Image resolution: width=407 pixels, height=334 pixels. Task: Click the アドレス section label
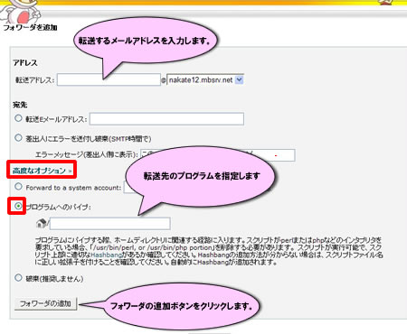[x=25, y=63]
